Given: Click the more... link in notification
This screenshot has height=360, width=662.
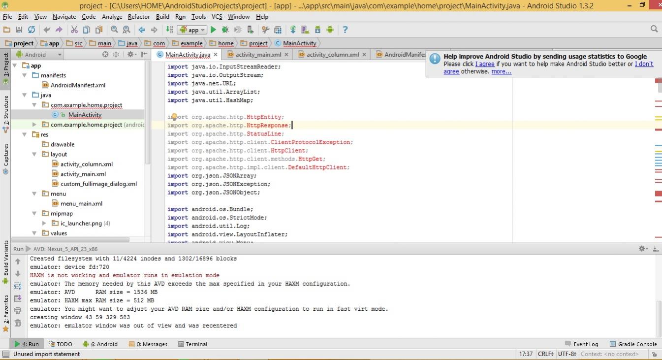Looking at the screenshot, I should pos(501,71).
